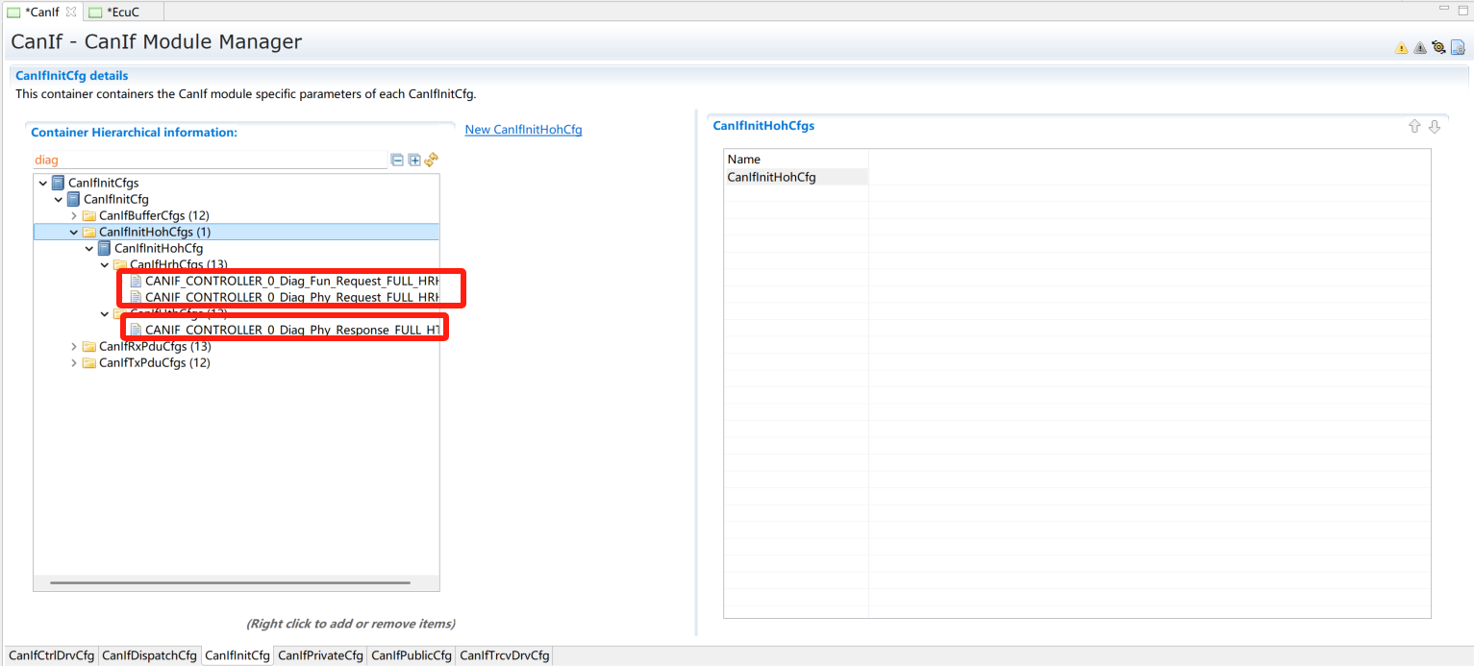Click the gear with circular arrows icon

(1438, 47)
